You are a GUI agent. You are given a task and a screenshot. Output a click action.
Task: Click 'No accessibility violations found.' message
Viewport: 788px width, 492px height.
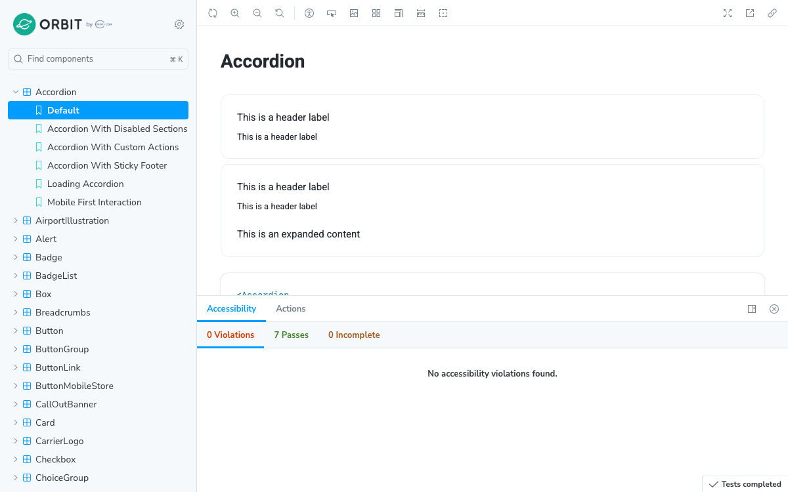(492, 374)
